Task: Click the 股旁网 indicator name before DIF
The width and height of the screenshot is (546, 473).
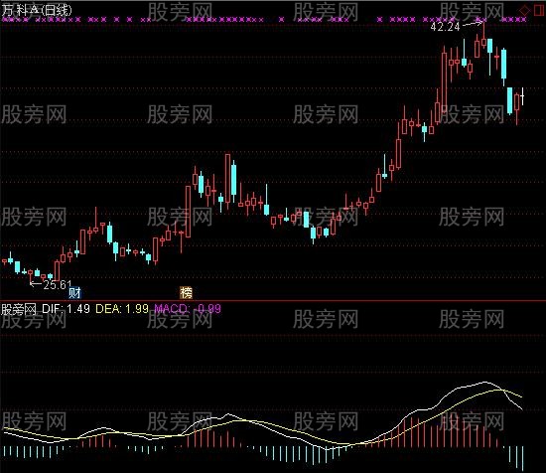Action: 19,309
